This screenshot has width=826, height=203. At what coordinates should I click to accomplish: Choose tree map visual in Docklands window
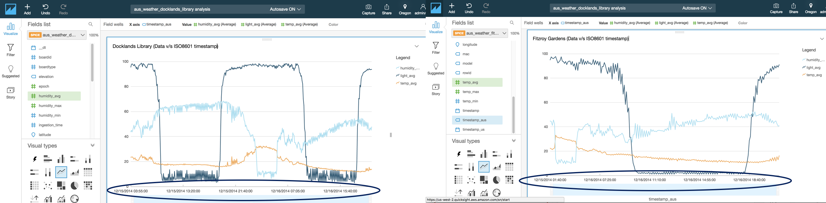[x=61, y=185]
